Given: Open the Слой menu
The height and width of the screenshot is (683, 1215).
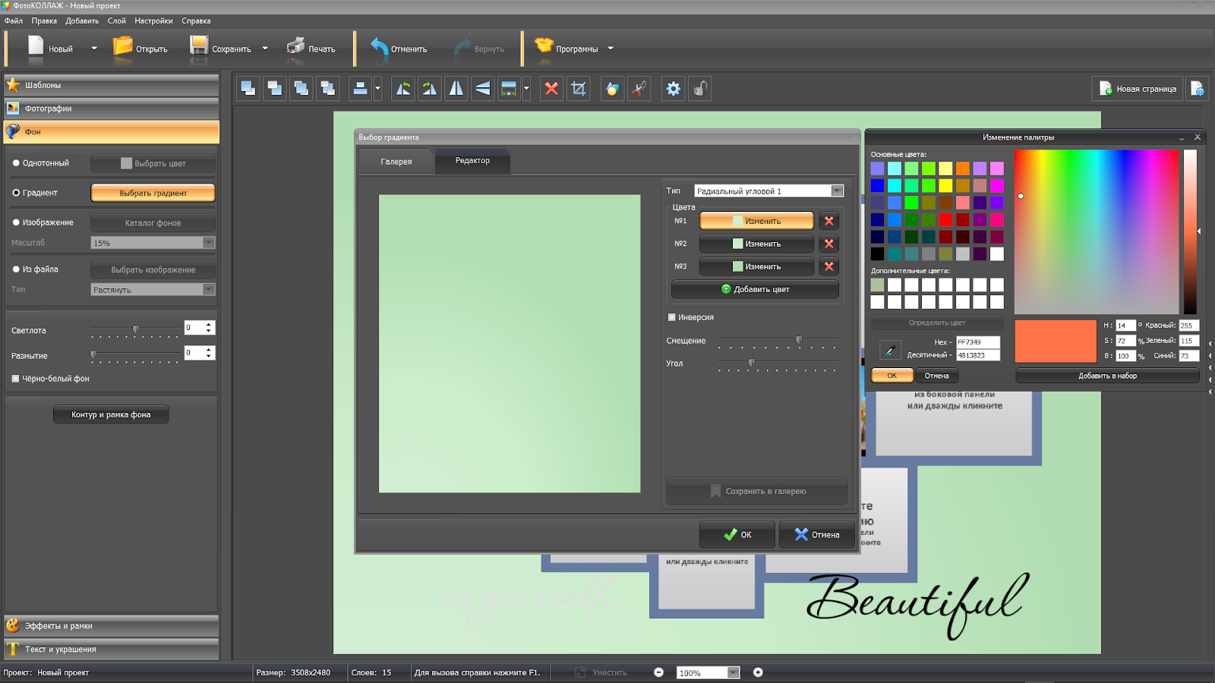Looking at the screenshot, I should (x=116, y=20).
